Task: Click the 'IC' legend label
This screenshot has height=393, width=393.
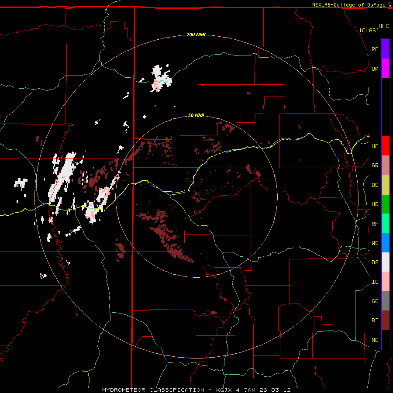Action: tap(375, 282)
